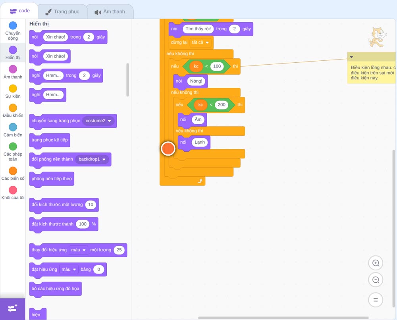The image size is (397, 320).
Task: Open the costume2 dropdown
Action: pos(98,121)
